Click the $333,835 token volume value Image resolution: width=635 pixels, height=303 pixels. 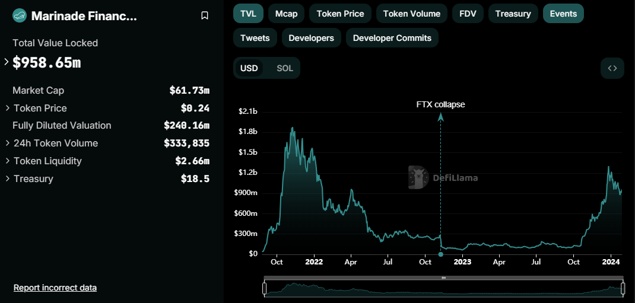(x=187, y=143)
